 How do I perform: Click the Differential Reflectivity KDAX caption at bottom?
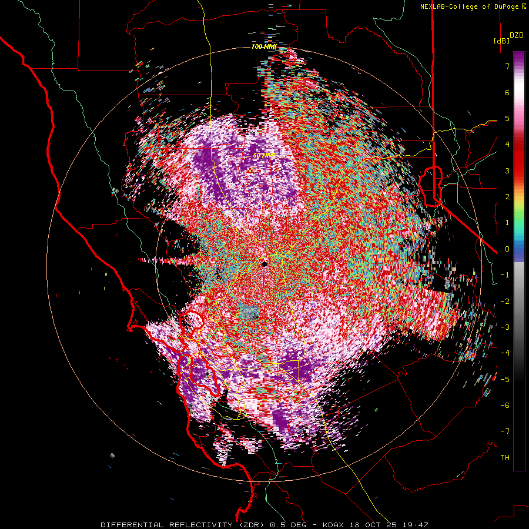click(264, 525)
